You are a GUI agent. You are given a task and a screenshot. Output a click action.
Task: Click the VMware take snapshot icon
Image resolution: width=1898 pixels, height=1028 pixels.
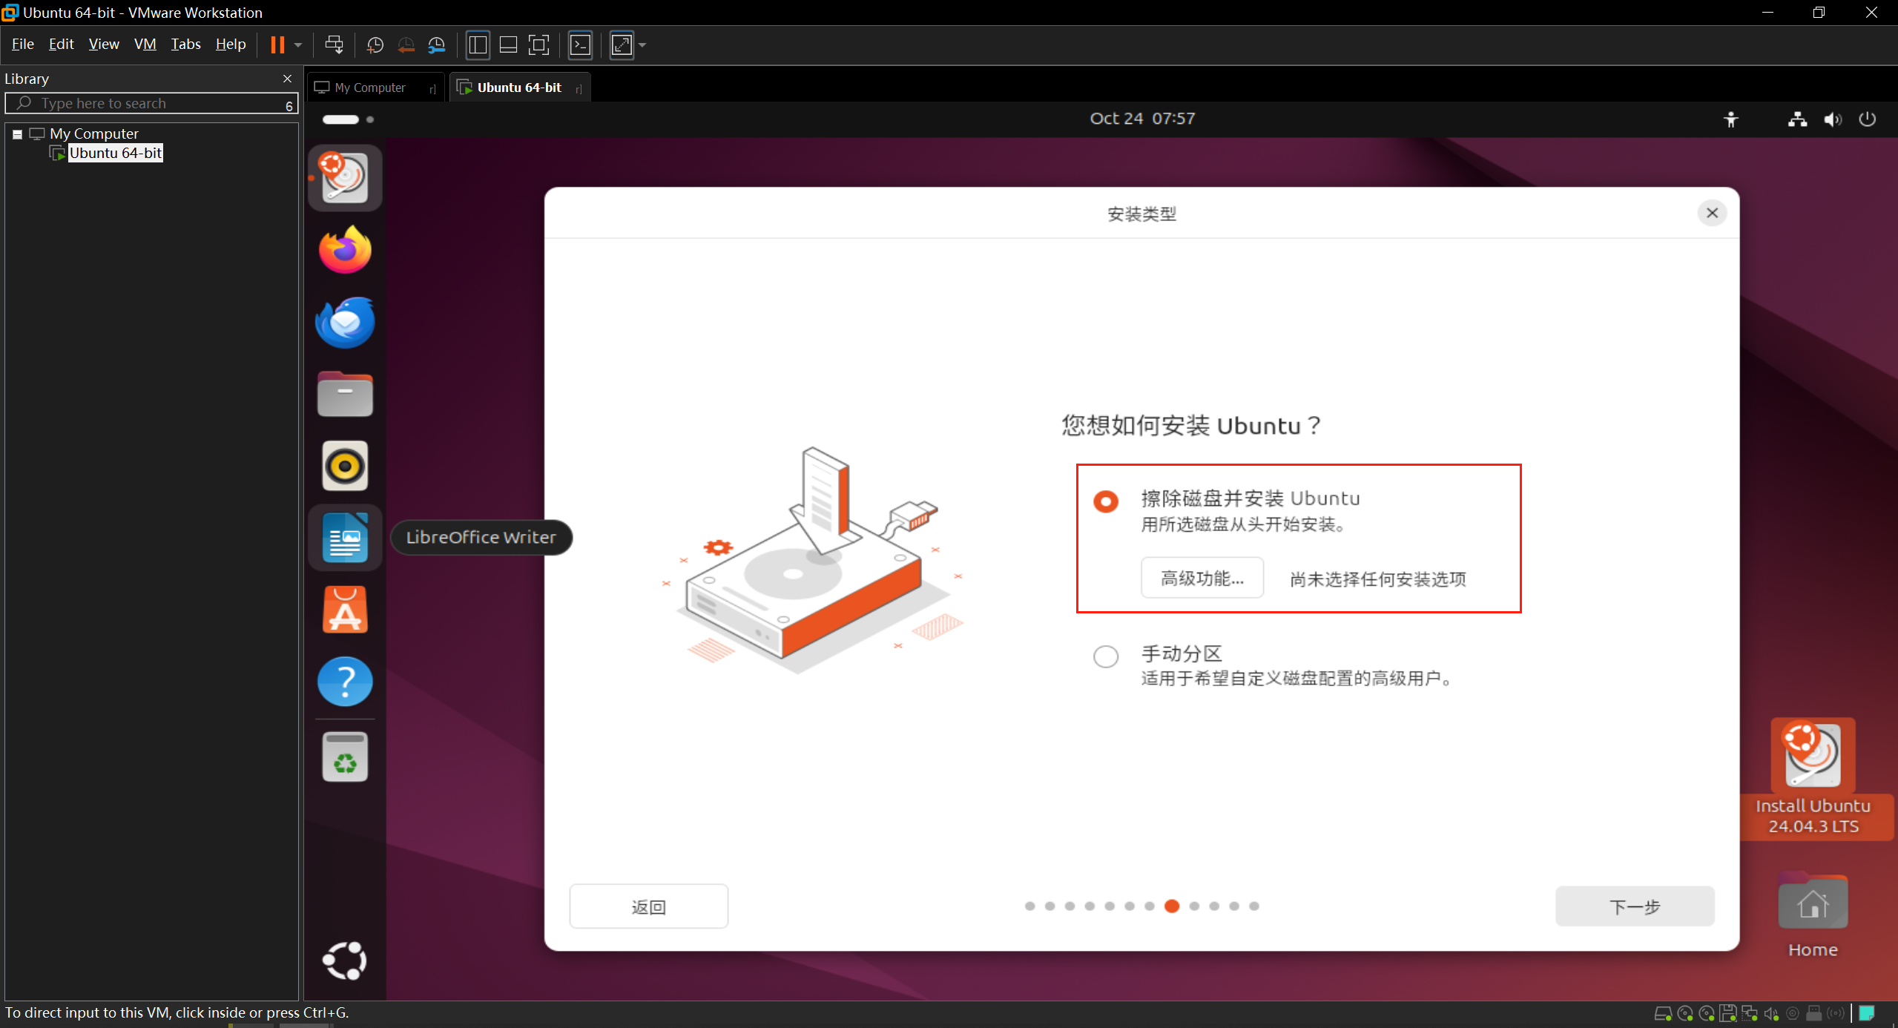pos(375,45)
